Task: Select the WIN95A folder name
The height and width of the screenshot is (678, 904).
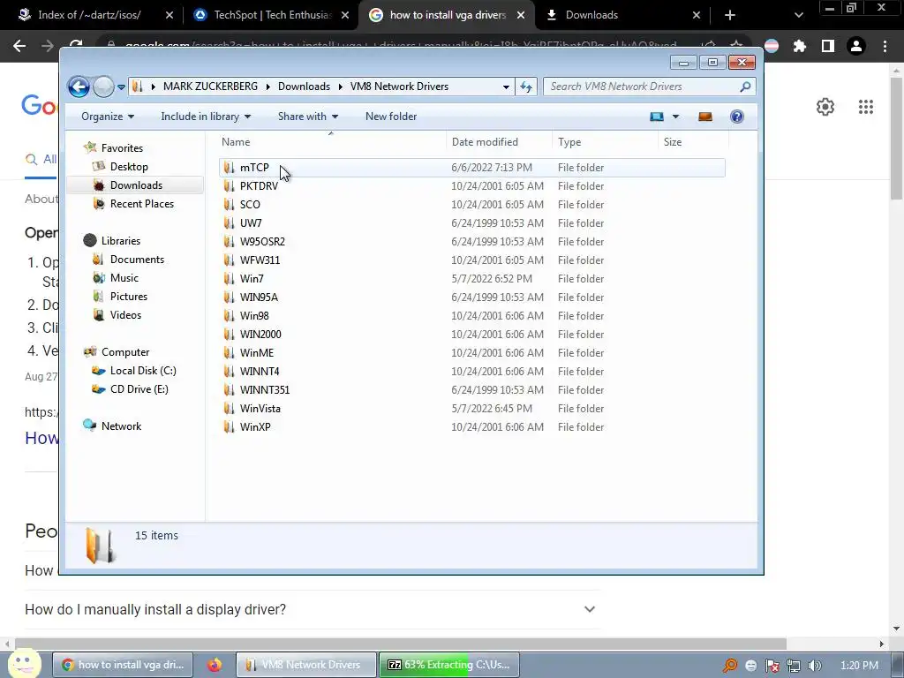Action: coord(259,297)
